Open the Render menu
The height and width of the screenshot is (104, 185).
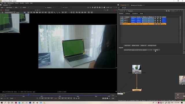(x=22, y=3)
